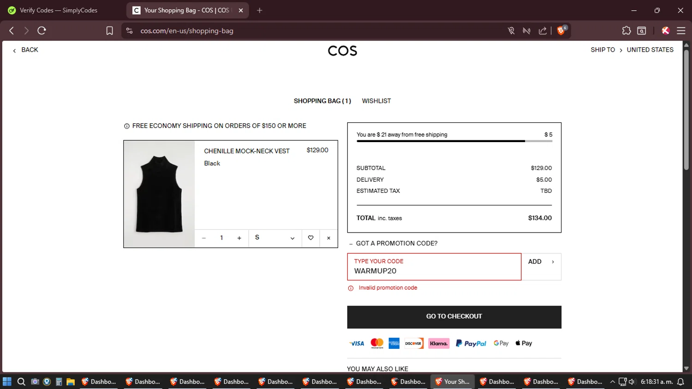Open Brave Shields lion icon
The width and height of the screenshot is (692, 389).
pyautogui.click(x=561, y=30)
